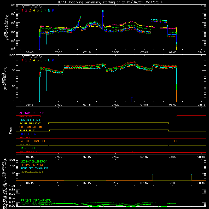Select red detector 1 in rear segments legend
Image resolution: width=209 pixels, height=209 pixels.
pos(22,60)
